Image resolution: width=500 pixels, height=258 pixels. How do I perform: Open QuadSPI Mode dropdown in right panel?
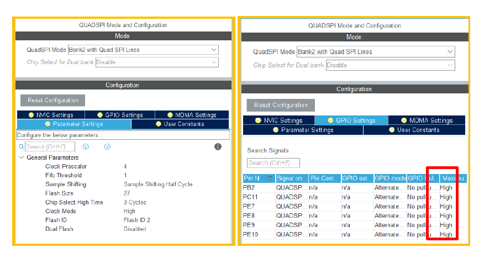coord(376,52)
